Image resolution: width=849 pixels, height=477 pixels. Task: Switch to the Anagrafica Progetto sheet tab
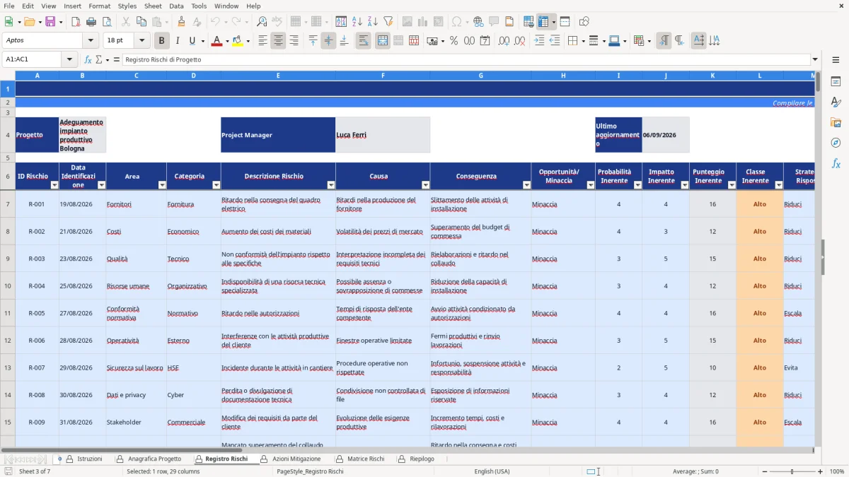(x=149, y=459)
